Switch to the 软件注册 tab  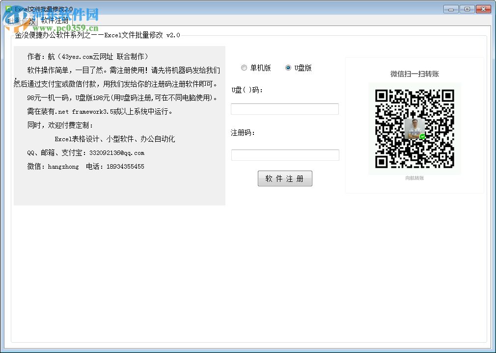(55, 21)
